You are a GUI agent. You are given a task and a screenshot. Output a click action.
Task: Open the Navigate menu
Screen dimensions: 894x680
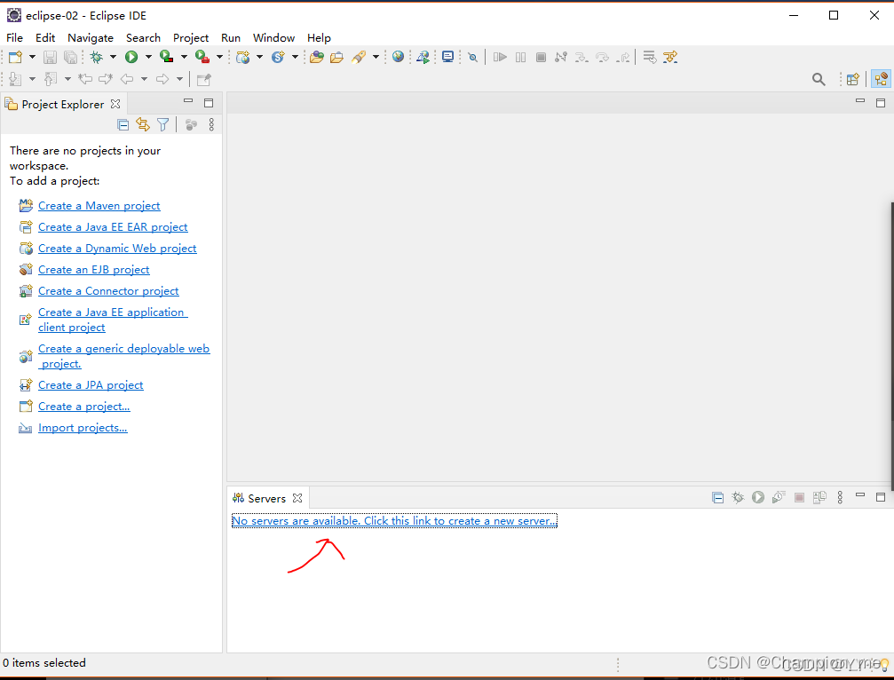(90, 37)
